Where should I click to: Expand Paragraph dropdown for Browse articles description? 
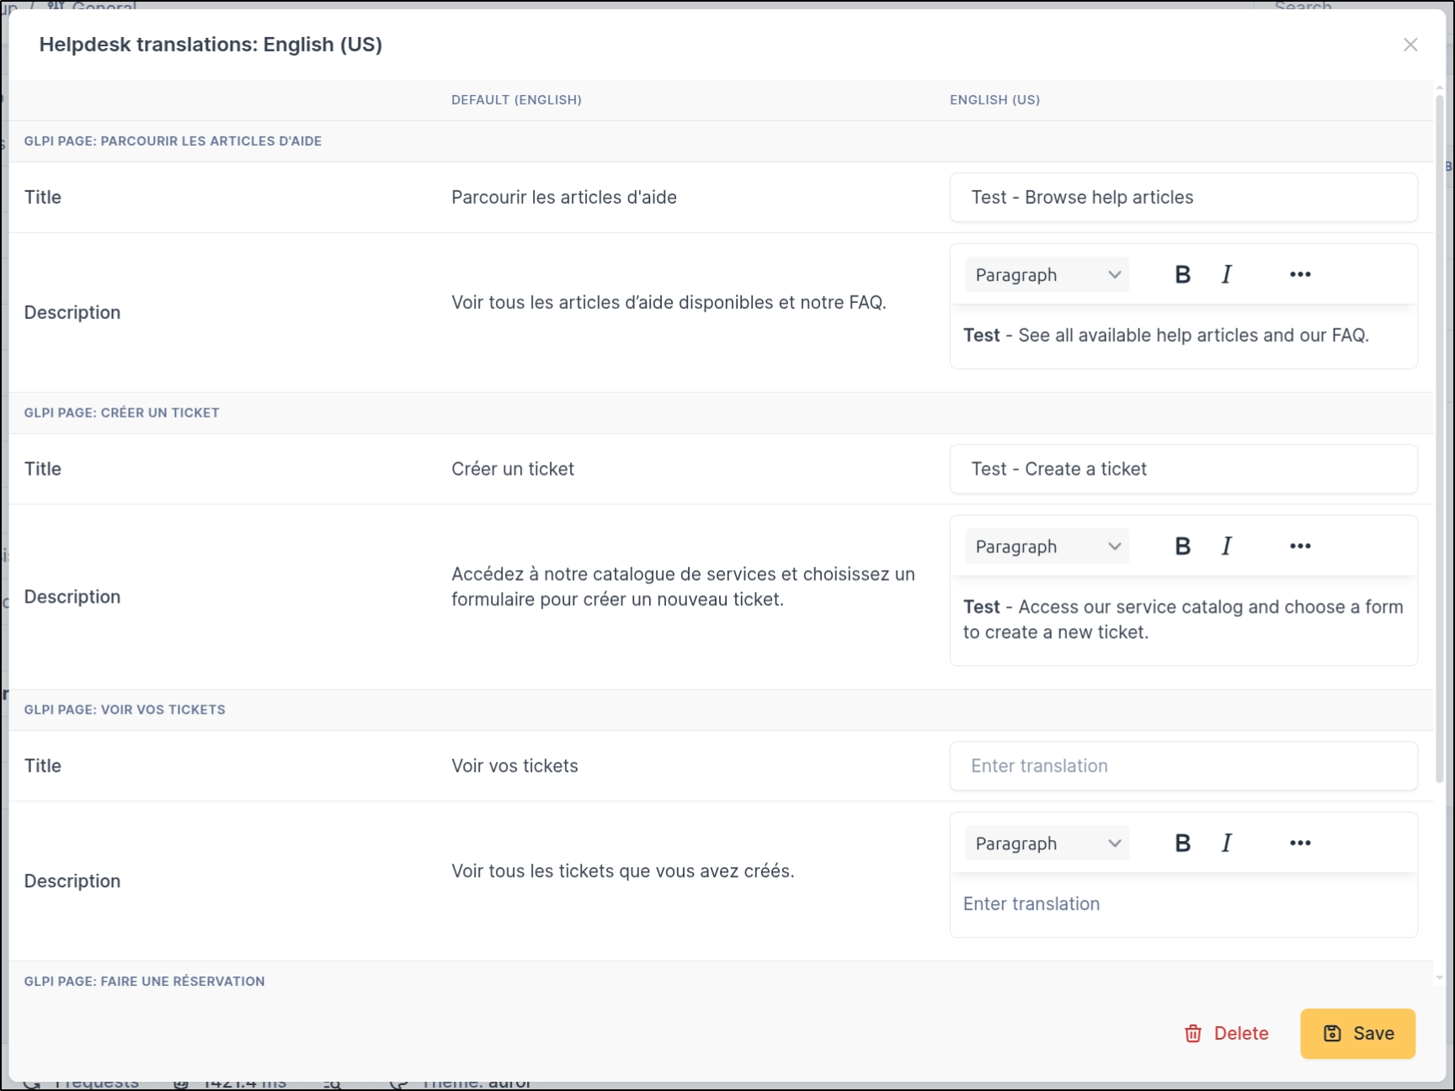1047,275
